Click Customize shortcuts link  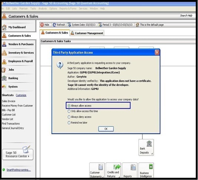(x=21, y=95)
